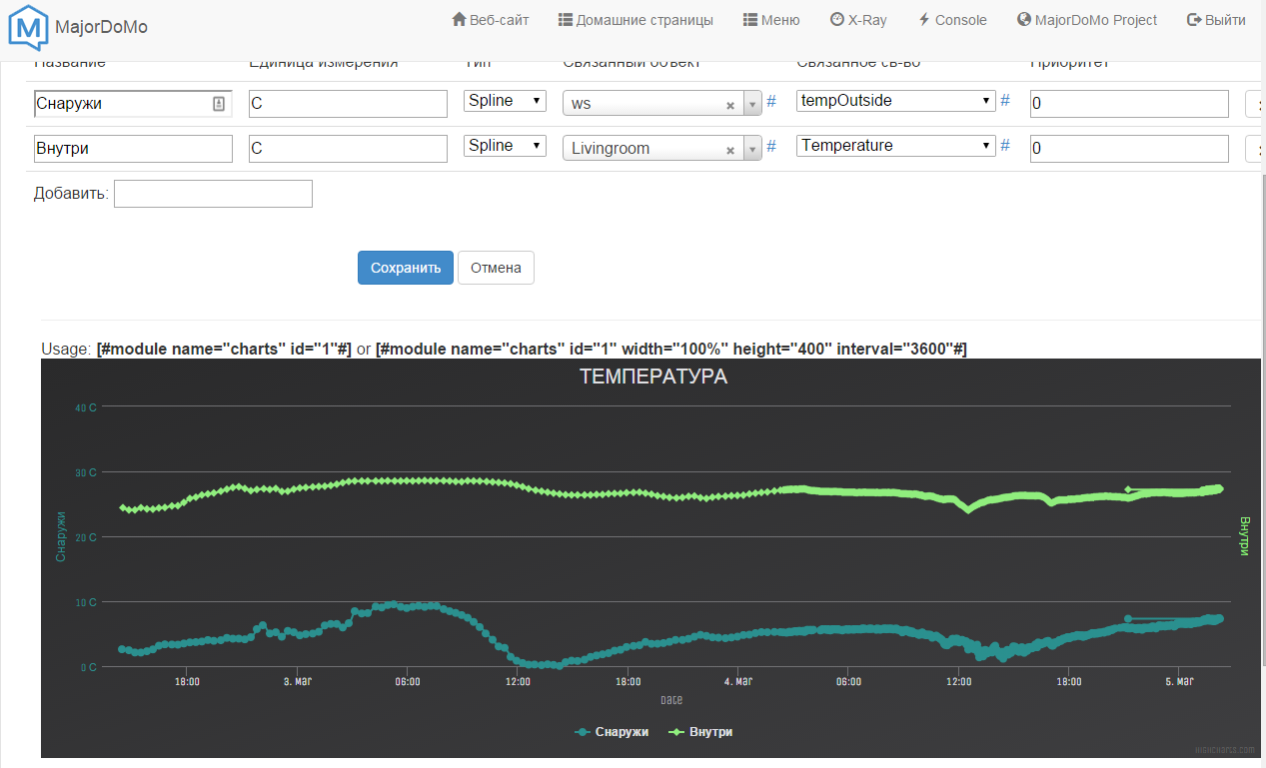1266x768 pixels.
Task: Open the Spline type dropdown for Снаружи
Action: tap(505, 101)
